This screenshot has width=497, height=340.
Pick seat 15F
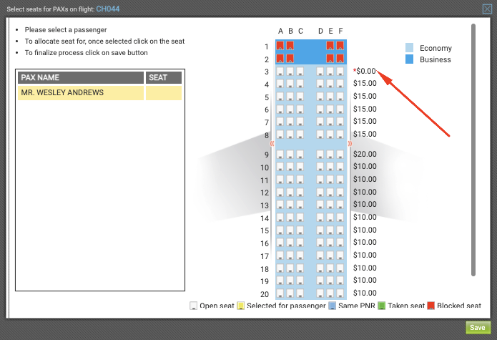[x=340, y=230]
